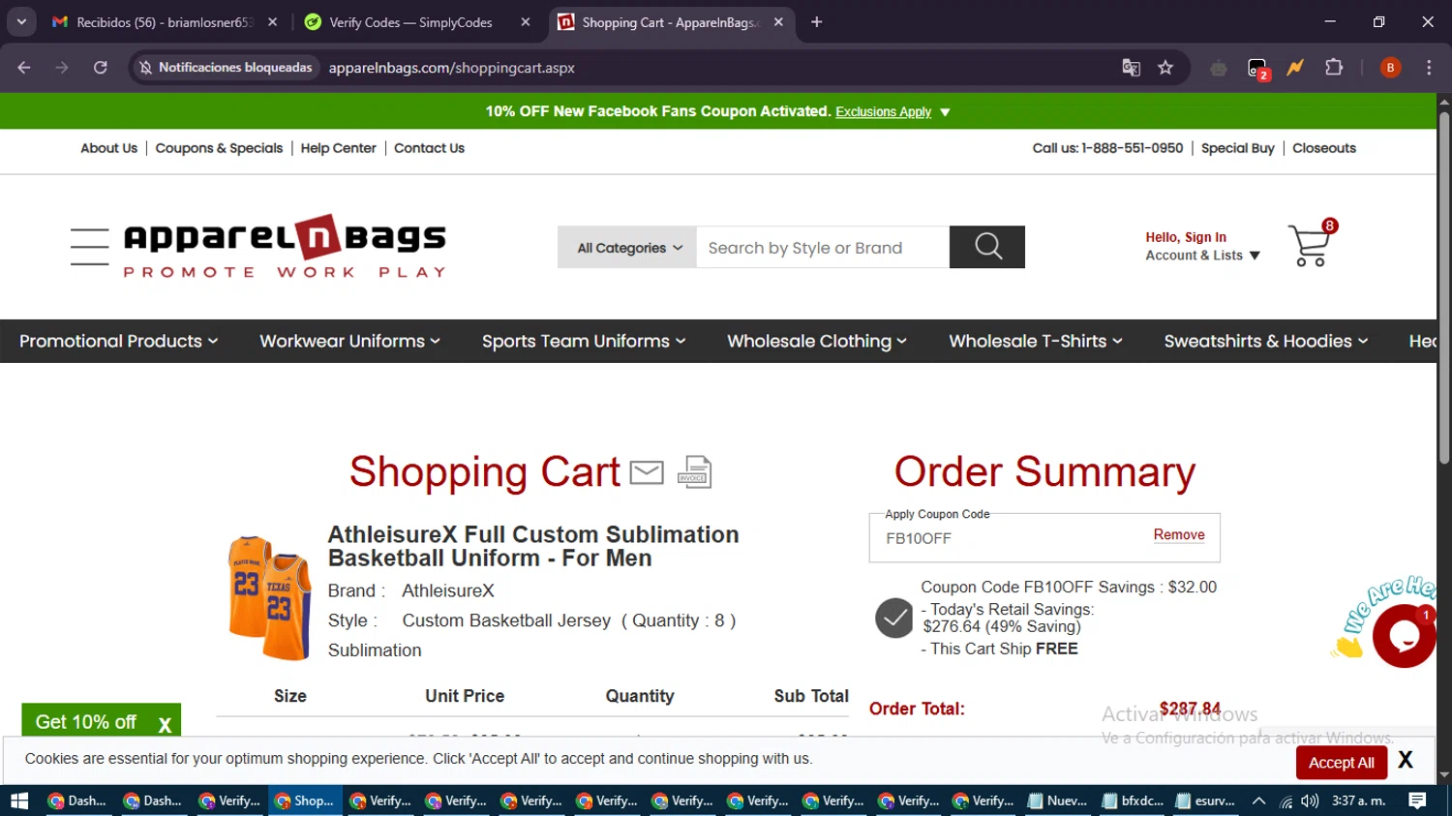Reload the page
The height and width of the screenshot is (816, 1452).
point(101,68)
